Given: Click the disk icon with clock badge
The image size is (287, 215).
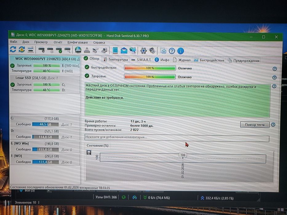Looking at the screenshot, I should (50, 50).
